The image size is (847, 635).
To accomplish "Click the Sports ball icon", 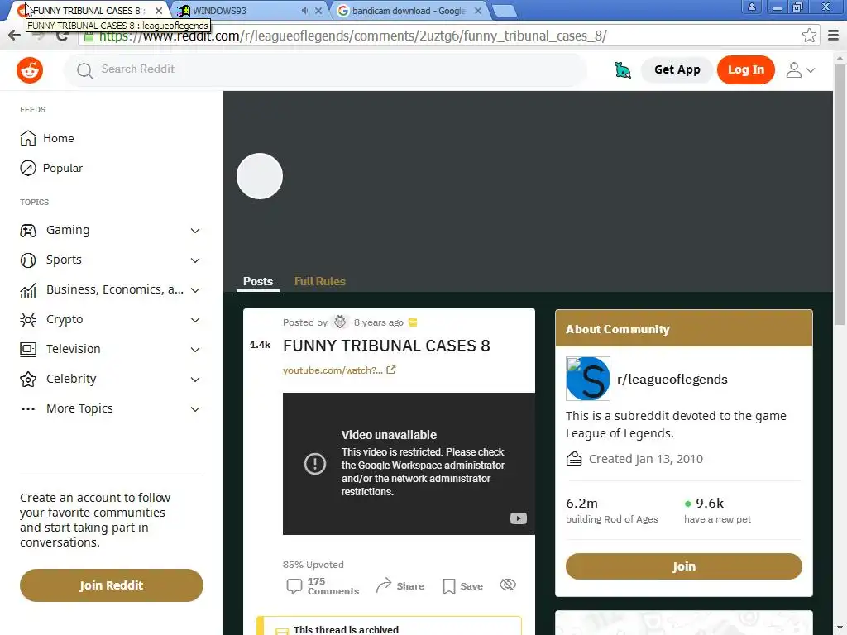I will 28,260.
